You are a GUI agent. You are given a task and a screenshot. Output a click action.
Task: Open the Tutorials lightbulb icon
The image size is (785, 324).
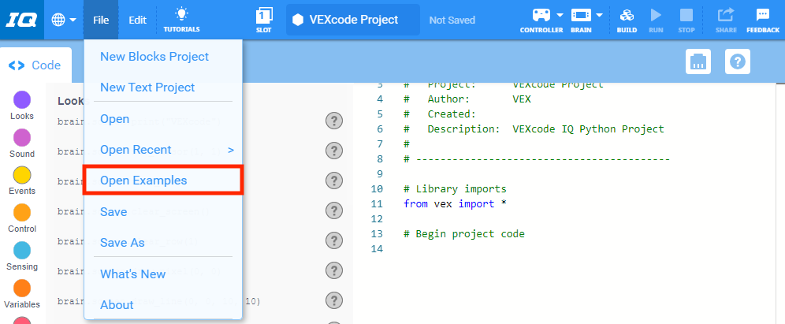coord(181,20)
